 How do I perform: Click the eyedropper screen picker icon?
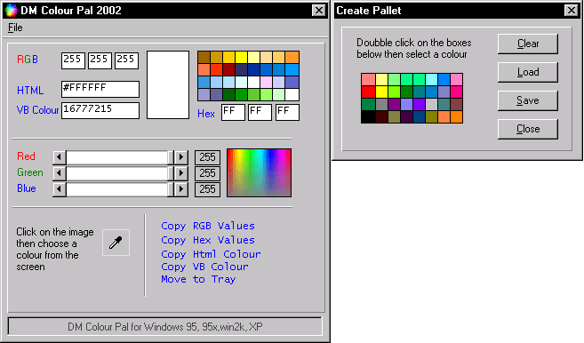[x=116, y=243]
